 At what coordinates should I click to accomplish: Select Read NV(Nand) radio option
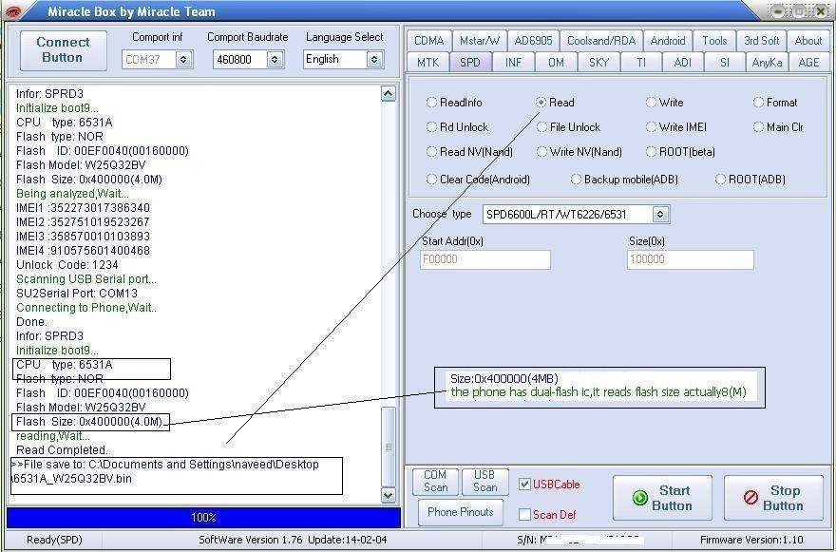coord(432,152)
